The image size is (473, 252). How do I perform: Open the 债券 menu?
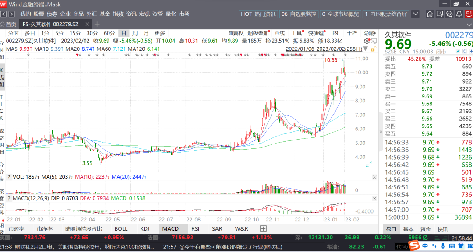(52, 14)
